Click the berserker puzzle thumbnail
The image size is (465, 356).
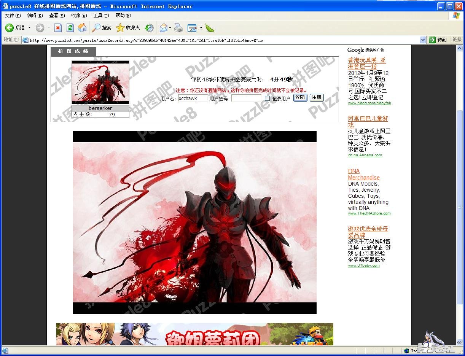point(100,82)
